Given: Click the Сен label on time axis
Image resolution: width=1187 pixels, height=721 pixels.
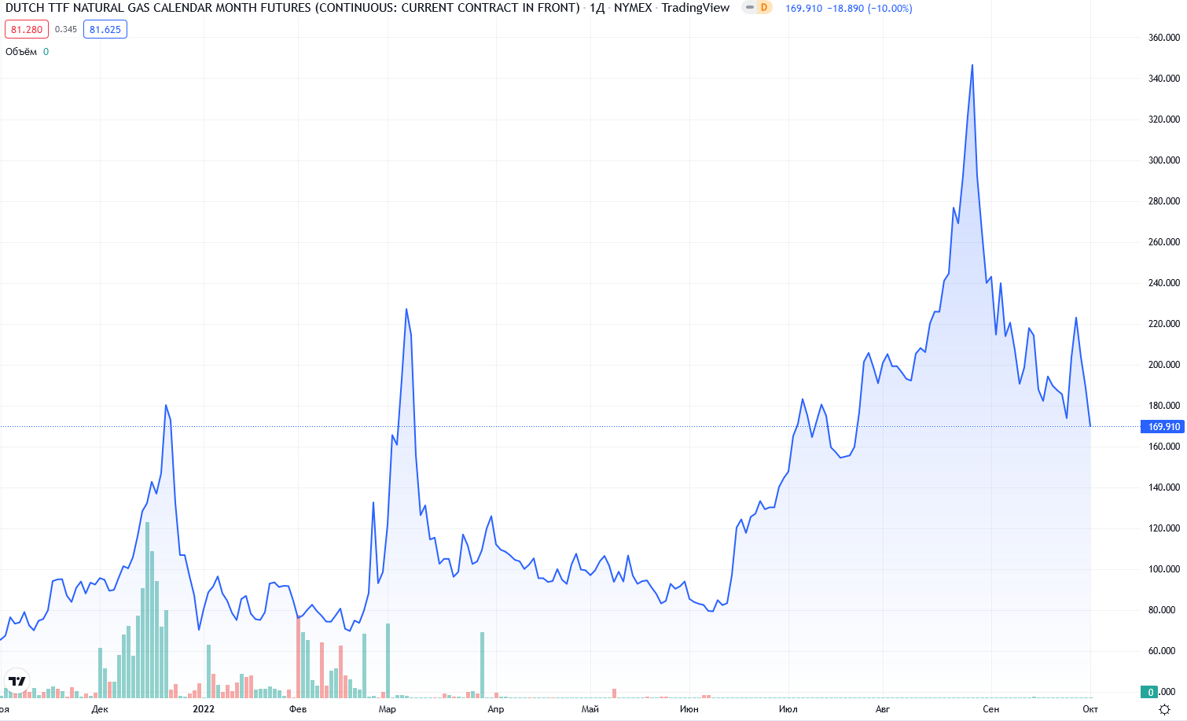Looking at the screenshot, I should coord(990,709).
